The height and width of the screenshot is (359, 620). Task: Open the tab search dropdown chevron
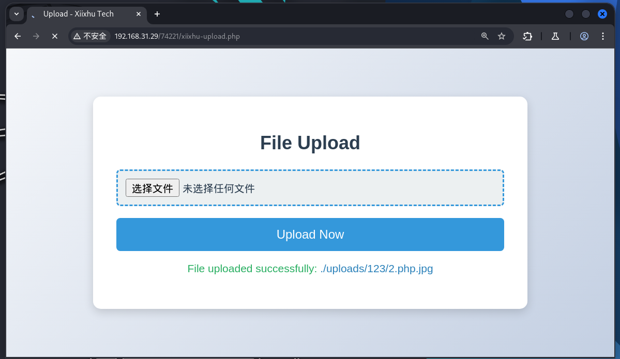(16, 14)
